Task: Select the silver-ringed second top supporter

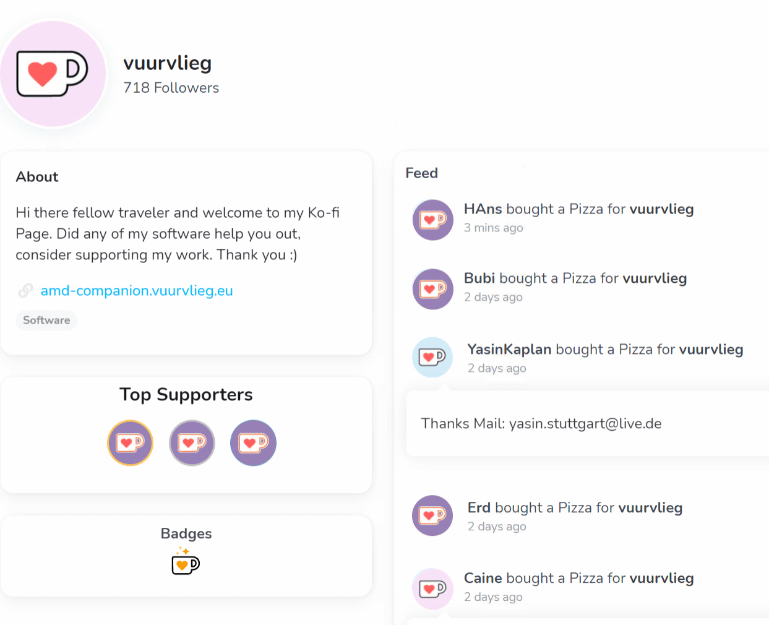Action: point(192,443)
